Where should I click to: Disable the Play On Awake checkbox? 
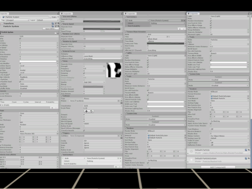point(20,75)
